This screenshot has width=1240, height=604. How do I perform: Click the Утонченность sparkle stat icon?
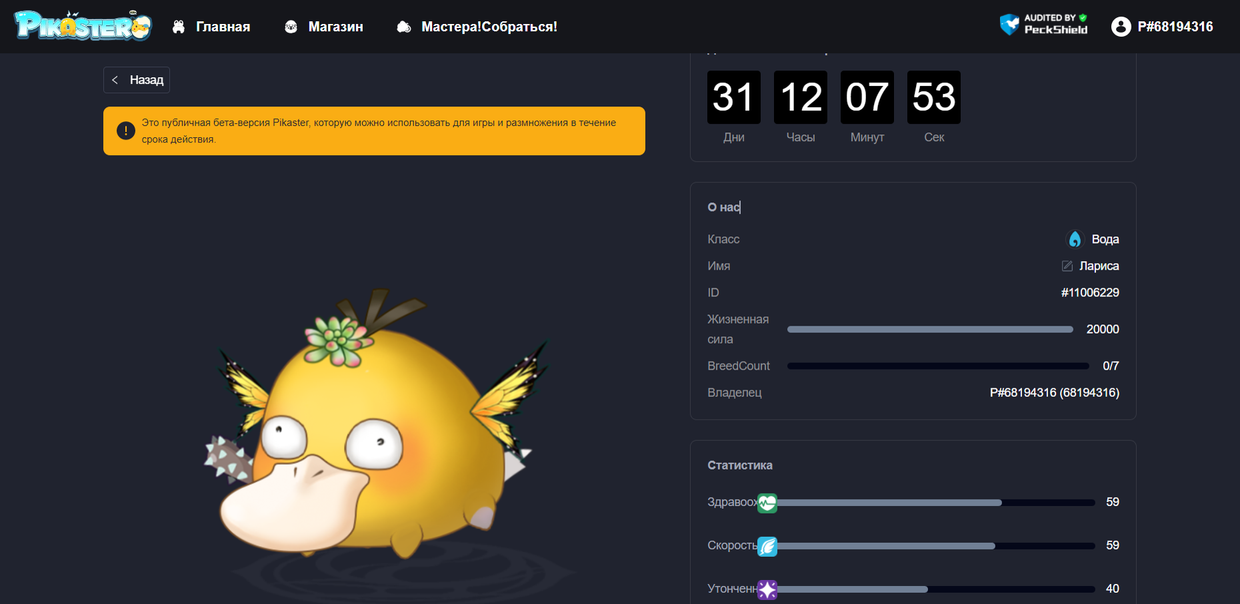point(767,589)
